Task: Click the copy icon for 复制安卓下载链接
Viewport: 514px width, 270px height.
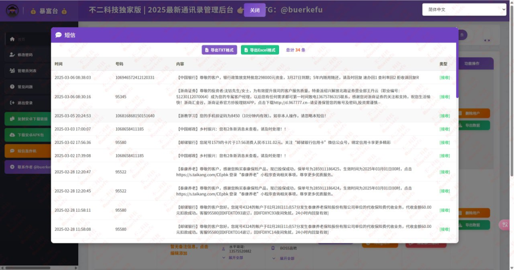Action: click(12, 119)
